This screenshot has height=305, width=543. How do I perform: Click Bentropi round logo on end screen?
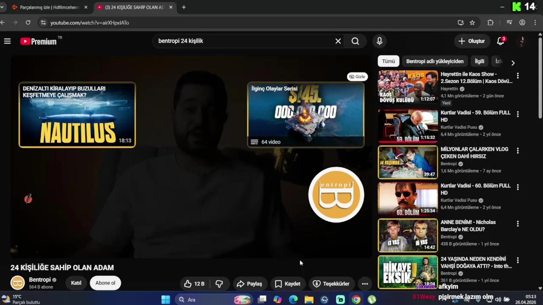pyautogui.click(x=336, y=195)
